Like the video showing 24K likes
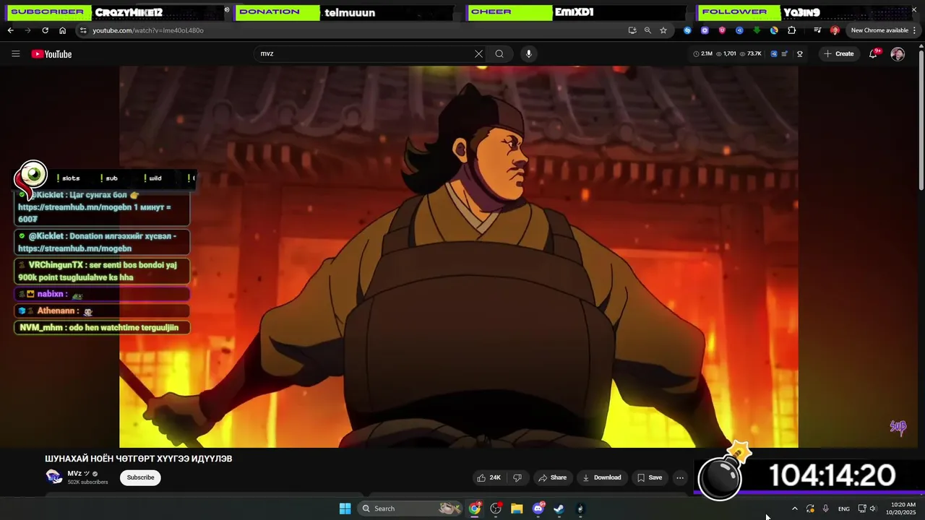 [x=489, y=477]
